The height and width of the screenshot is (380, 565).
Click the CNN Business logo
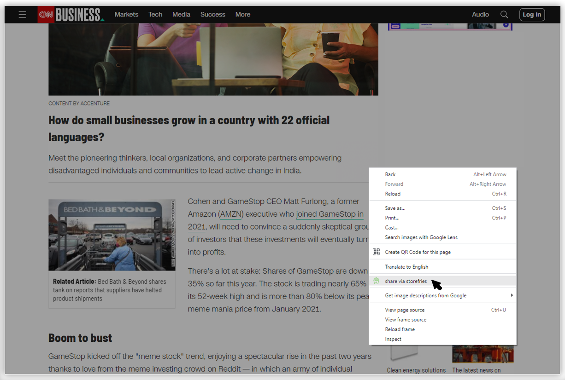tap(71, 15)
